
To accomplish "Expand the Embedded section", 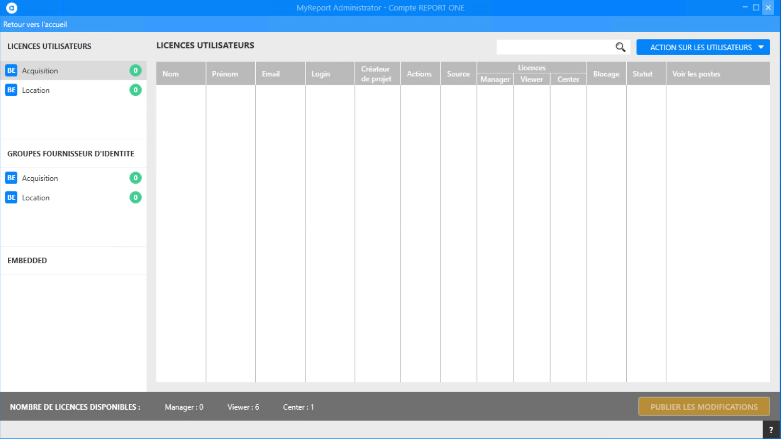I will click(x=27, y=260).
